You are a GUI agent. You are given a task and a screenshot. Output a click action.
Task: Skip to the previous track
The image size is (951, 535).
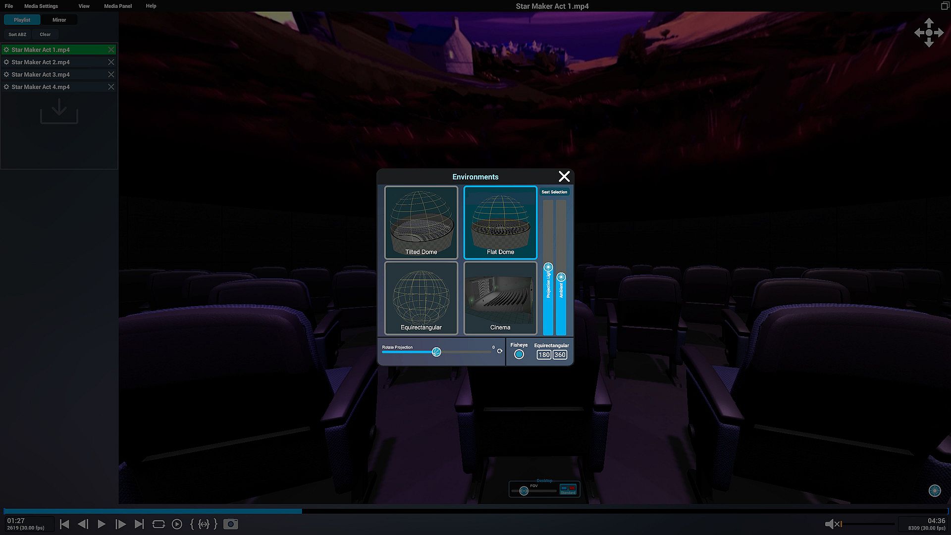[64, 524]
